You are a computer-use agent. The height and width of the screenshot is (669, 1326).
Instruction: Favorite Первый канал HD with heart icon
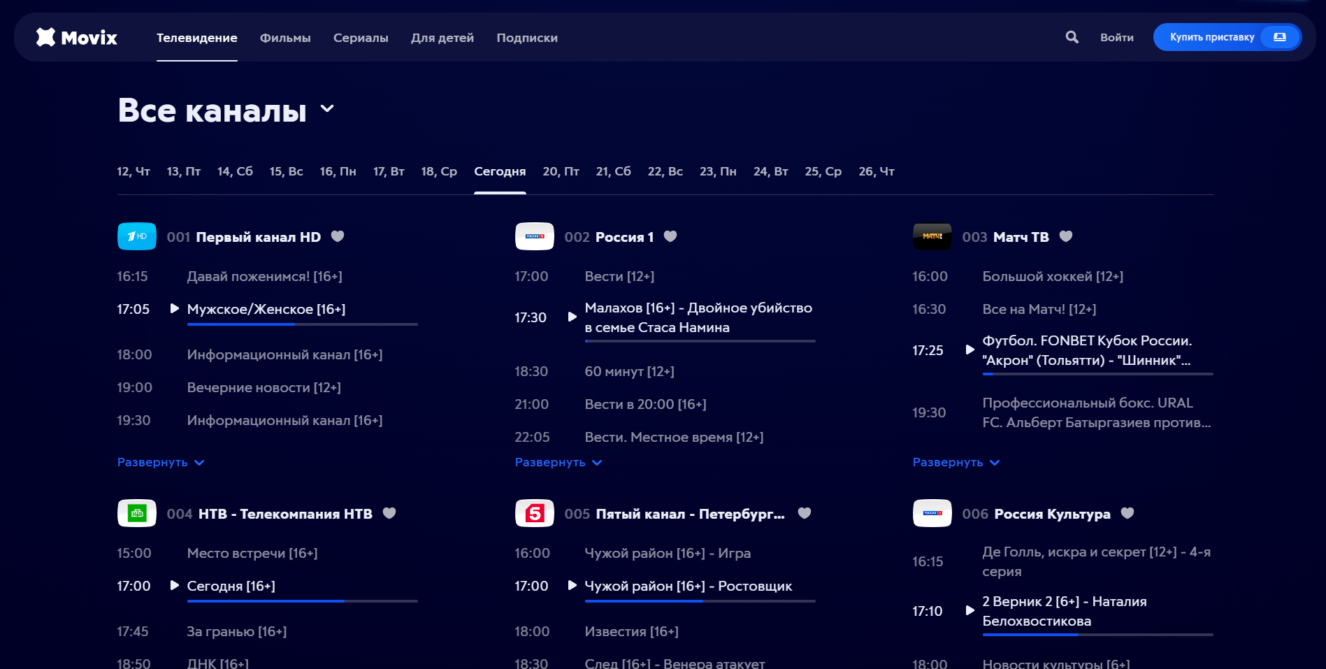pos(338,236)
